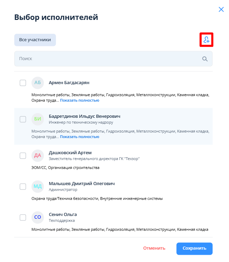Toggle the Сенич Ольга checkbox
The width and height of the screenshot is (229, 262).
point(23,217)
